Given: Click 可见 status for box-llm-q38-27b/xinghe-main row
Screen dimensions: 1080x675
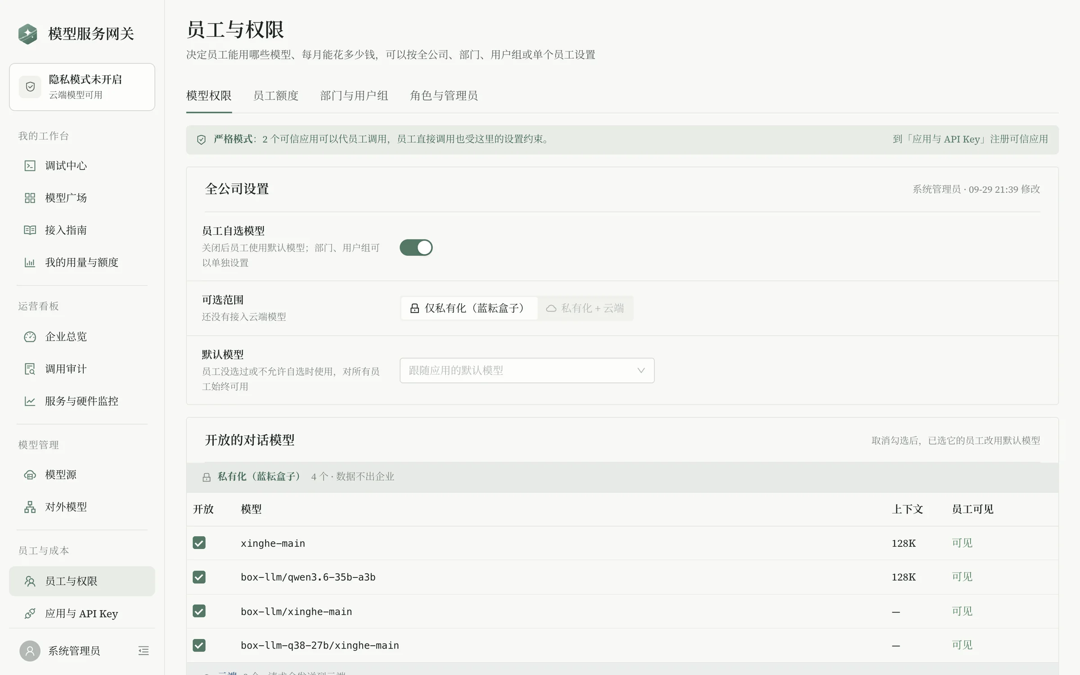Looking at the screenshot, I should (x=962, y=645).
